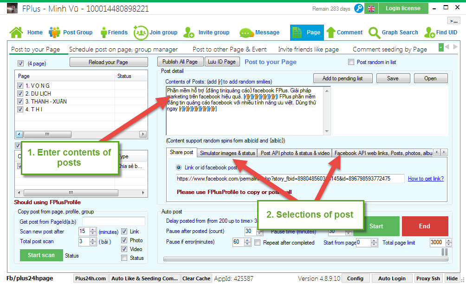The image size is (466, 284).
Task: Click the blue key license icon
Action: point(359,8)
